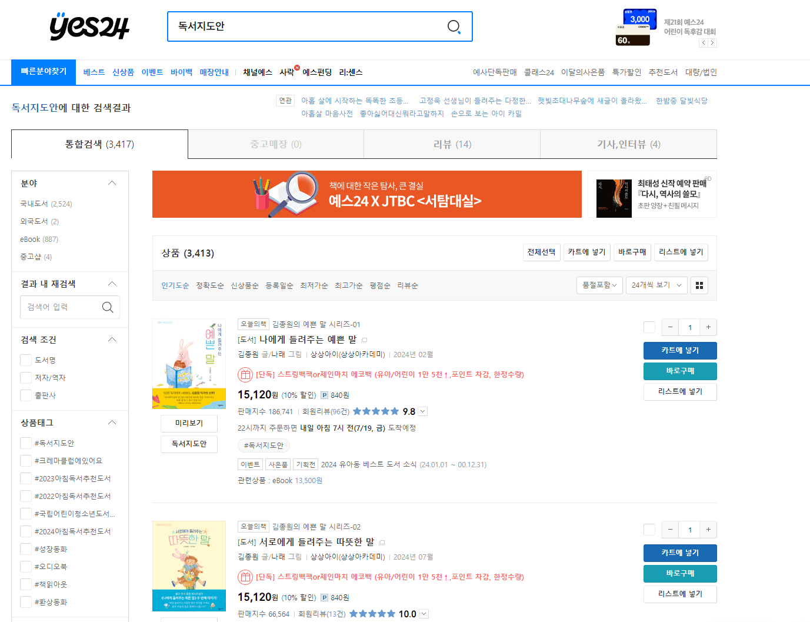Open the 리뷰 (14) tab
810x622 pixels.
point(452,144)
